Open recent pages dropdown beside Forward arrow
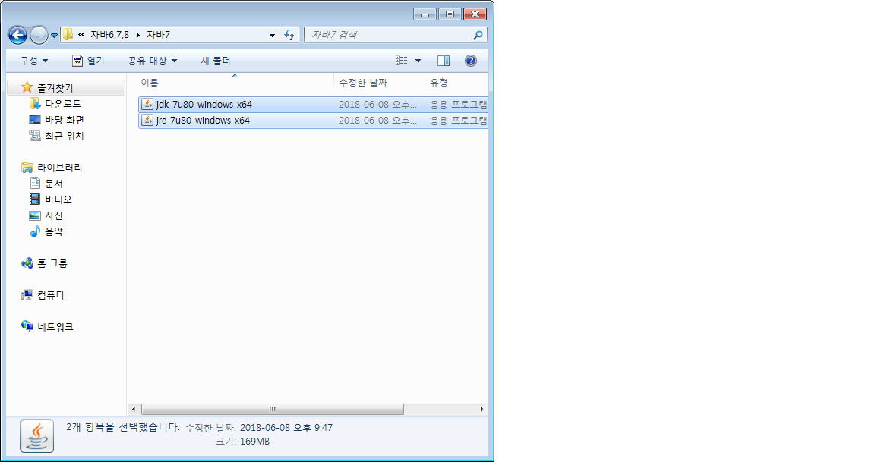This screenshot has width=875, height=462. [x=54, y=36]
